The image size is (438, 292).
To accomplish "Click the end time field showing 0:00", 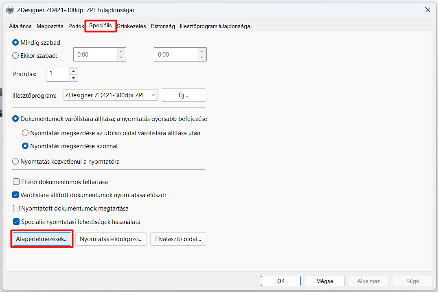I will pos(176,55).
